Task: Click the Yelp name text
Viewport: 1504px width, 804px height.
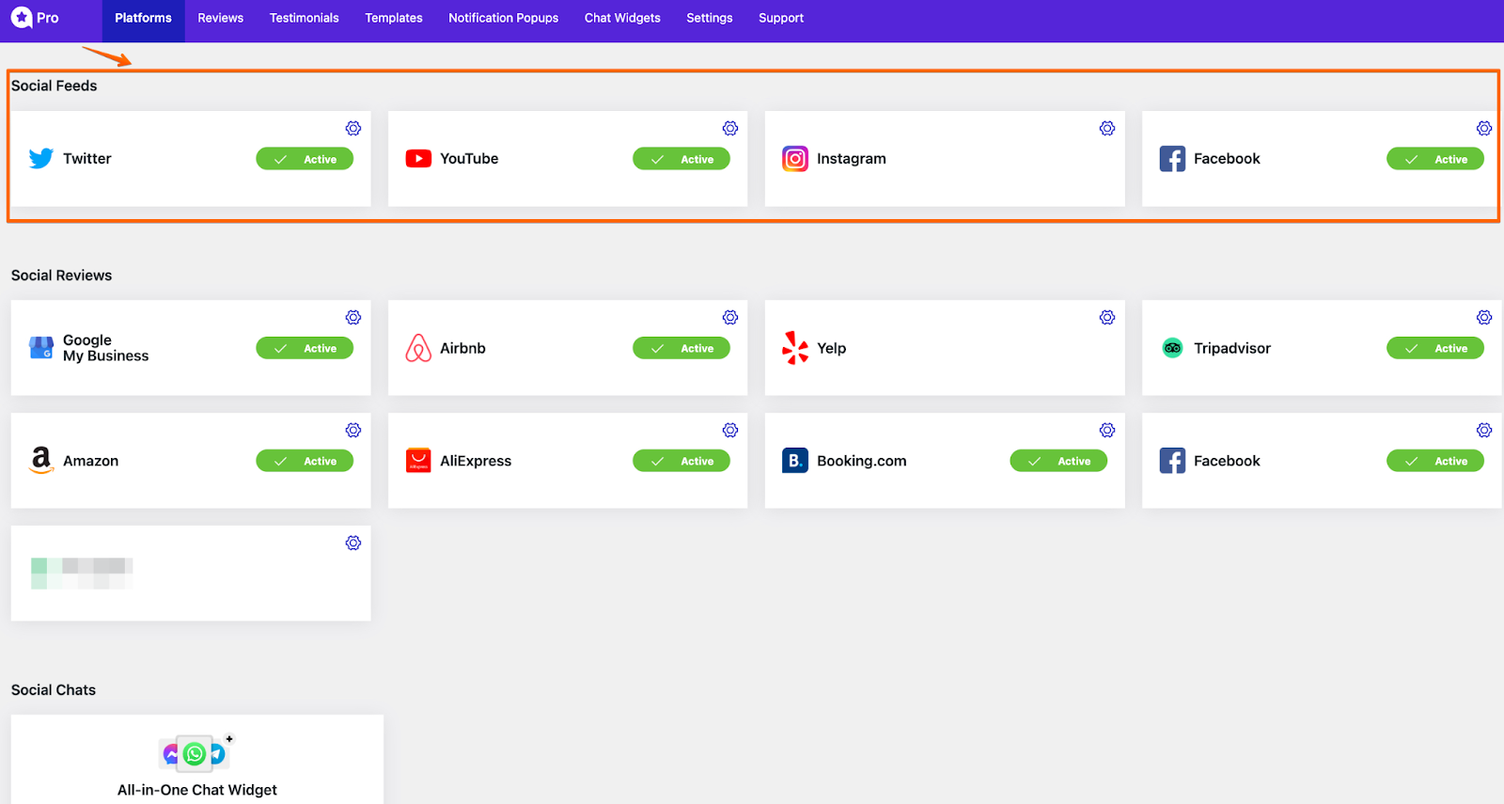Action: (x=832, y=348)
